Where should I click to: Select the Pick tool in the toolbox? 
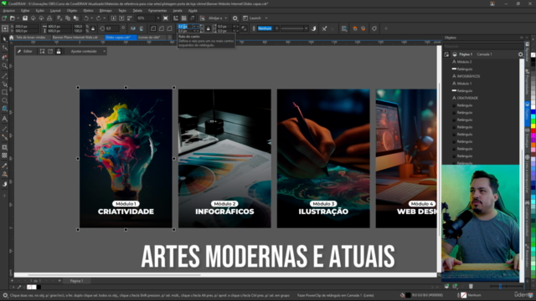pyautogui.click(x=4, y=39)
